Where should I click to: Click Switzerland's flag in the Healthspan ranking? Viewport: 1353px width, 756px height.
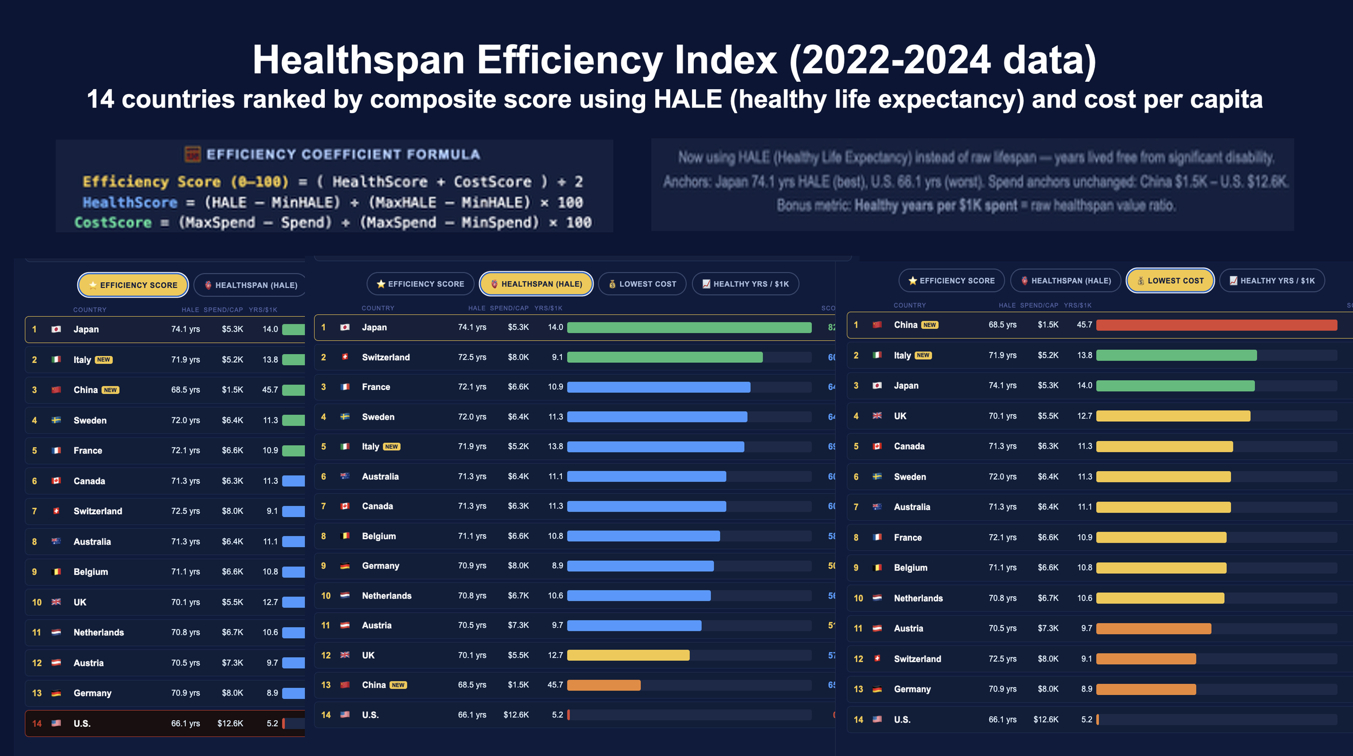coord(345,357)
